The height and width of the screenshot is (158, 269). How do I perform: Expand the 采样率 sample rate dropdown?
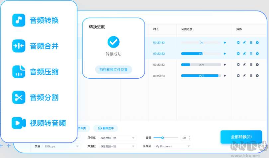[x=118, y=138]
